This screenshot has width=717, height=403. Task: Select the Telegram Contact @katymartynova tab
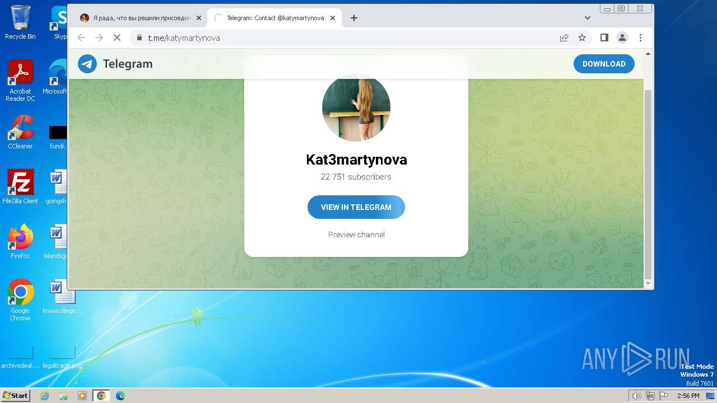pyautogui.click(x=274, y=18)
